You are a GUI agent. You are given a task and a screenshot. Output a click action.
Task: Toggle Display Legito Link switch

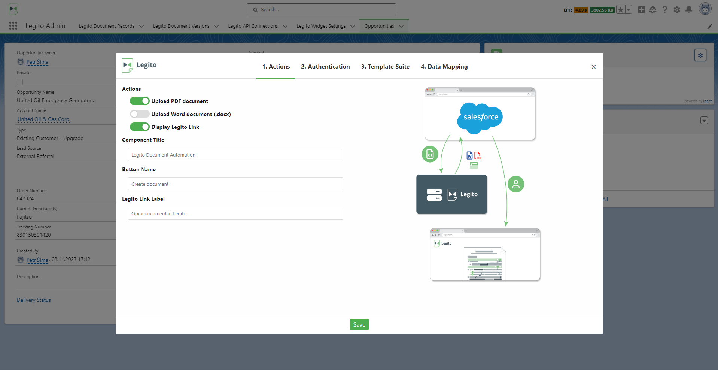140,127
